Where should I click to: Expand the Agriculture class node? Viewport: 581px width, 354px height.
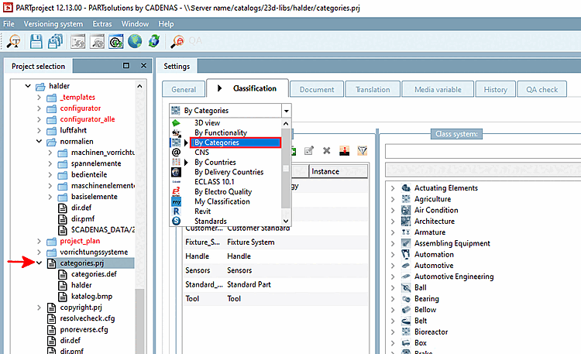click(393, 199)
